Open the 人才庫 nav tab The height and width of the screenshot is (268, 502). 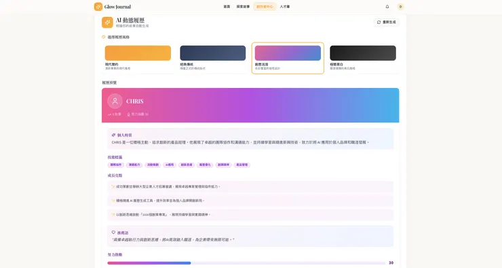(x=285, y=7)
